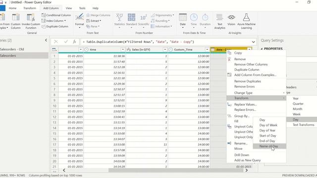Open the Vision AI insight
This screenshot has height=178, width=317.
pyautogui.click(x=231, y=20)
